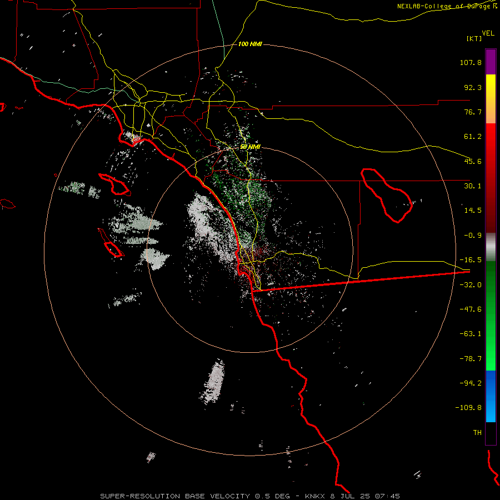
Task: Click the 76.7 velocity scale value
Action: 473,112
